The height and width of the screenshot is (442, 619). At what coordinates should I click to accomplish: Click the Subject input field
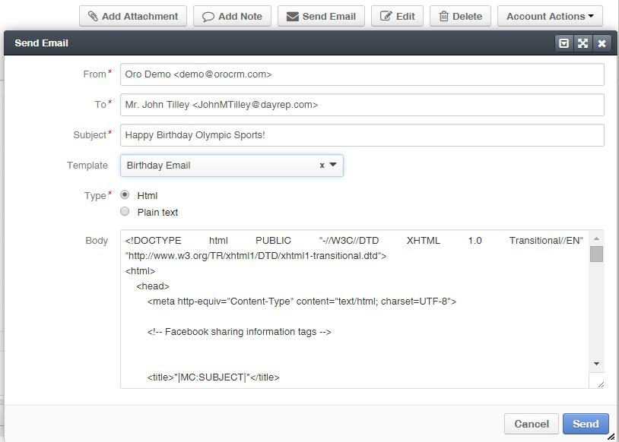[362, 135]
